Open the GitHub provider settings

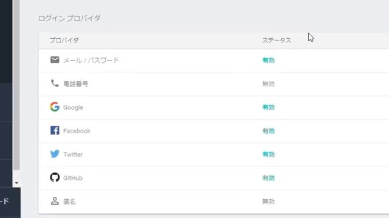pyautogui.click(x=214, y=178)
